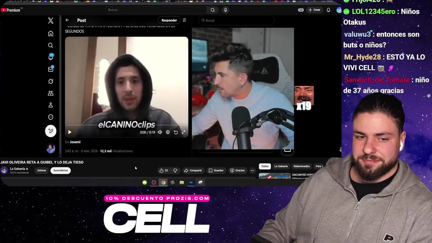
Task: Go back with Post arrow
Action: (67, 20)
